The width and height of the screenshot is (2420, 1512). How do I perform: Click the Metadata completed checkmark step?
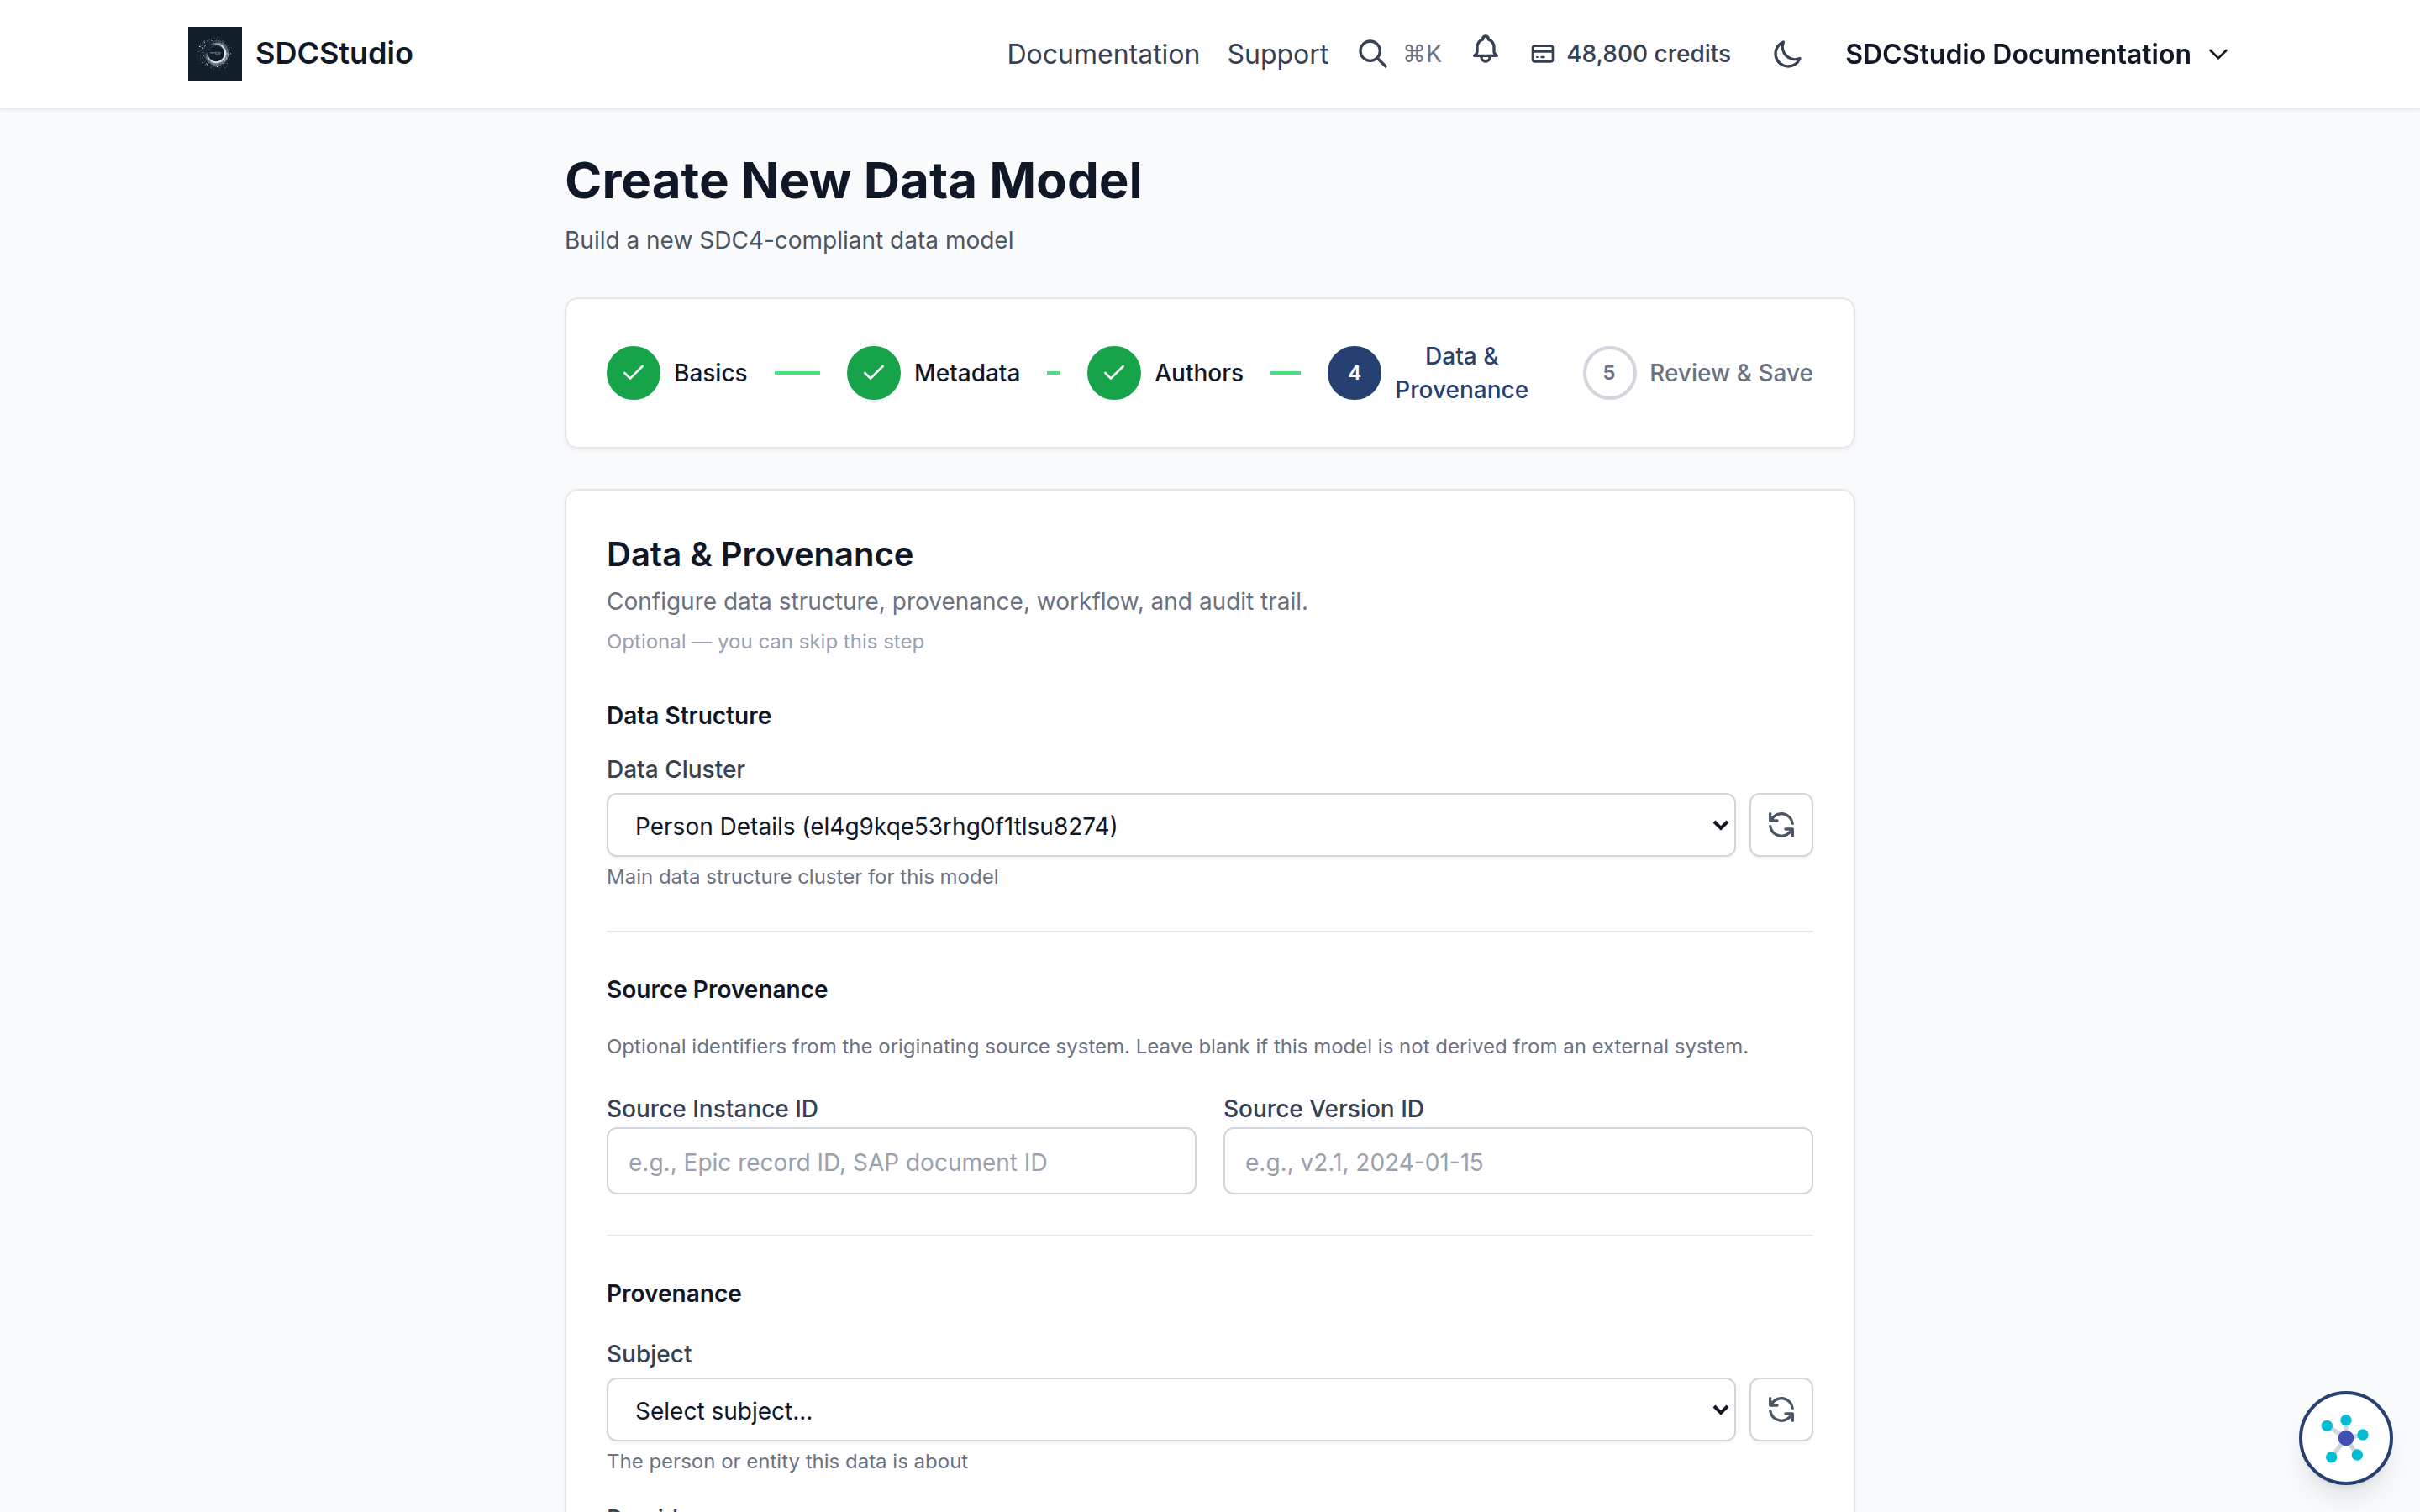[x=873, y=373]
